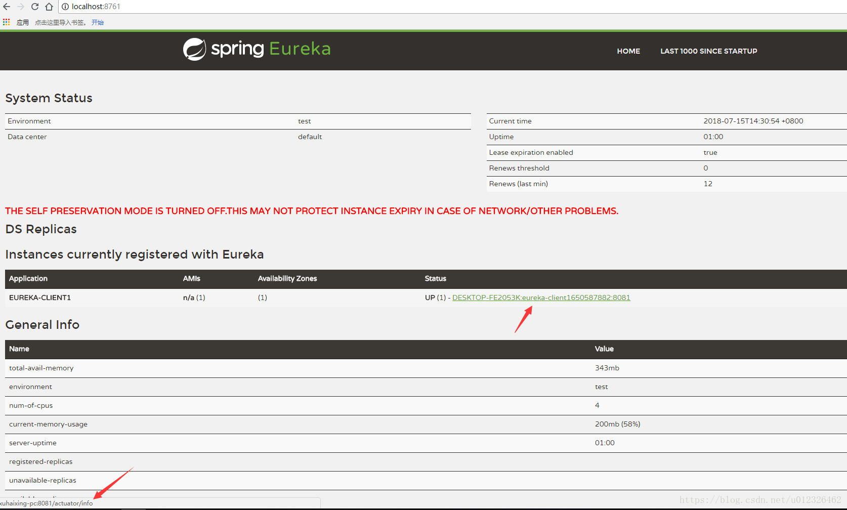Click the Instances currently registered with Eureka heading
This screenshot has height=510, width=847.
[135, 254]
